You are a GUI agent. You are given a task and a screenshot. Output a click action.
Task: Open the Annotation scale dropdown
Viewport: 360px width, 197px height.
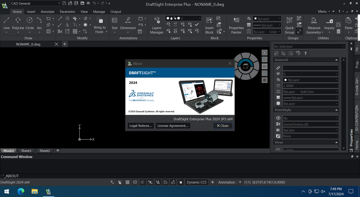pos(230,182)
